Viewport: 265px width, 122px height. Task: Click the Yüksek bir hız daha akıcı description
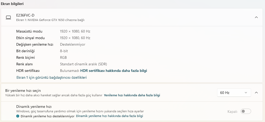click(x=54, y=95)
